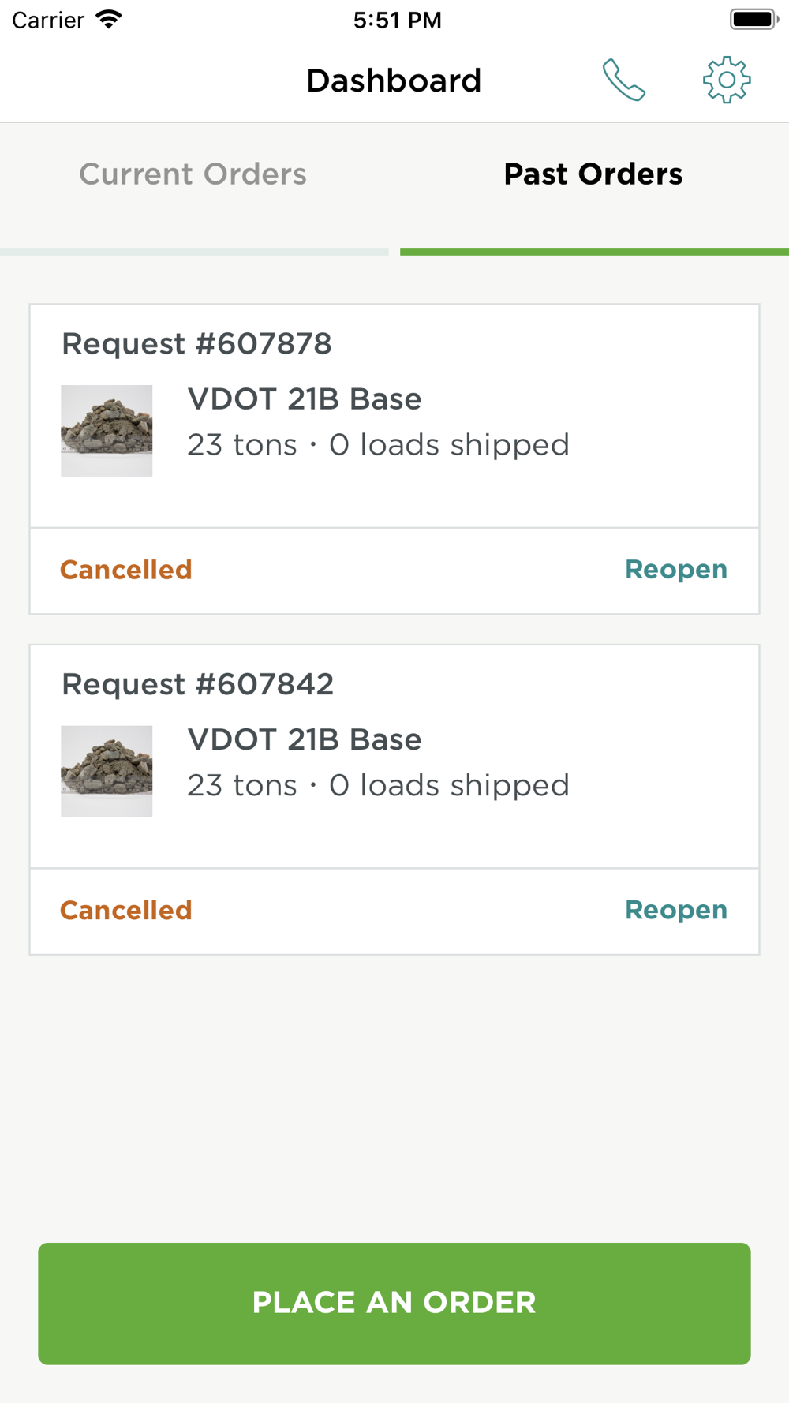Tap Cancelled status on Request #607842
The image size is (789, 1403).
[126, 911]
